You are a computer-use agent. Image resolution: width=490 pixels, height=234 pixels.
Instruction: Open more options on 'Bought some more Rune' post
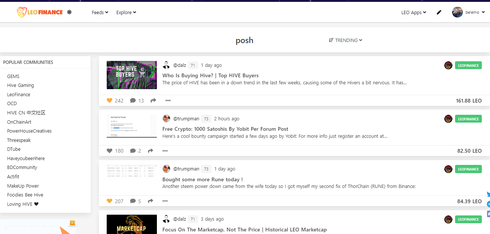(x=165, y=201)
